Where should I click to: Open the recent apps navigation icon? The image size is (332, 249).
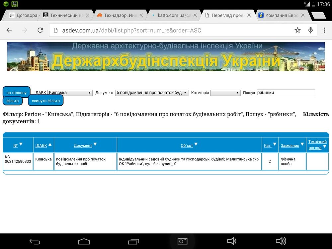point(133,241)
